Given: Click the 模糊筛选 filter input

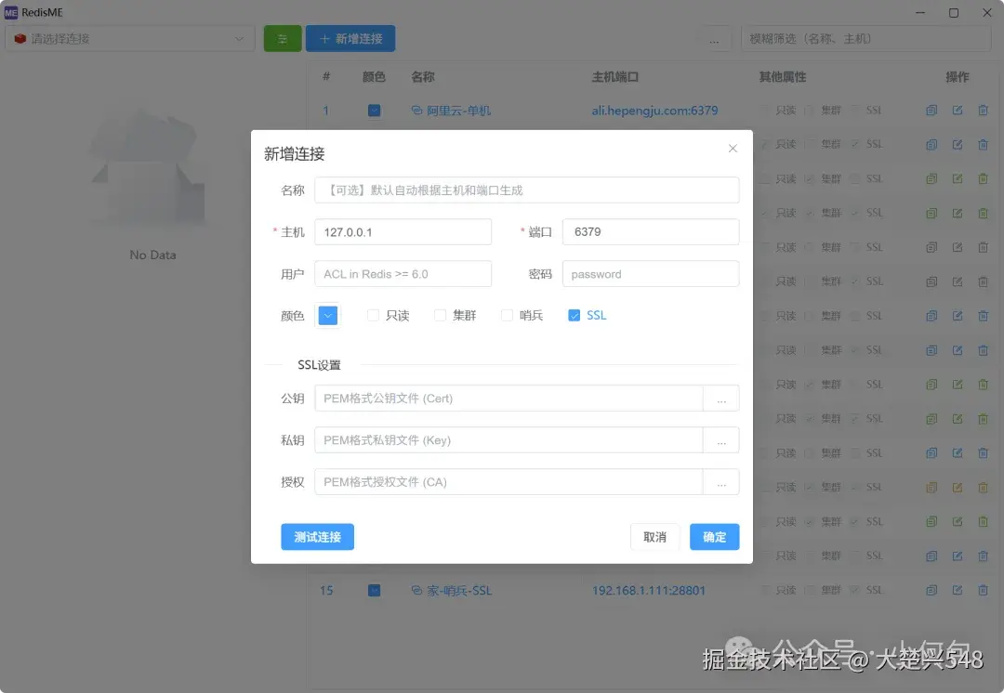Looking at the screenshot, I should pyautogui.click(x=866, y=38).
